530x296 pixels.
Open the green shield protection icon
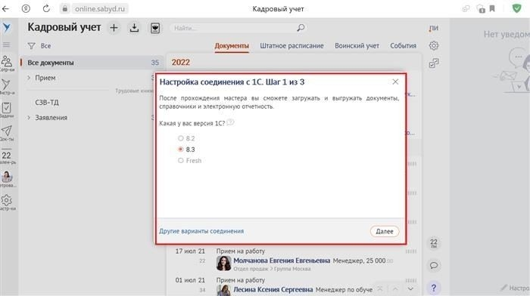516,9
